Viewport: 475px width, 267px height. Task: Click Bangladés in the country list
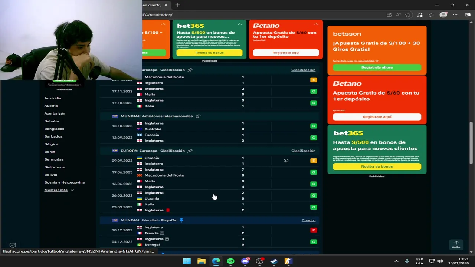[54, 129]
